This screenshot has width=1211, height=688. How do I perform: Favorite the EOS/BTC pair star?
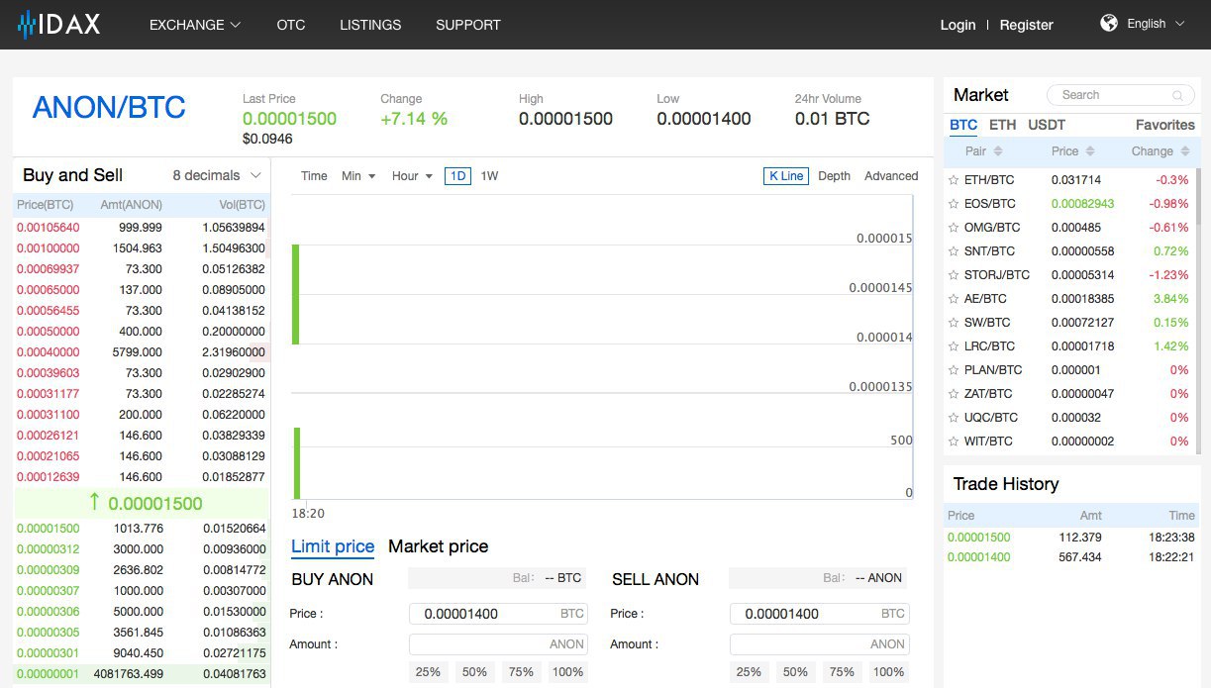tap(954, 204)
